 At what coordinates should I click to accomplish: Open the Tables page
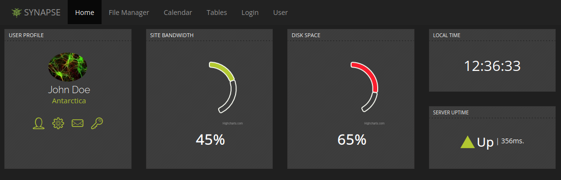coord(217,12)
